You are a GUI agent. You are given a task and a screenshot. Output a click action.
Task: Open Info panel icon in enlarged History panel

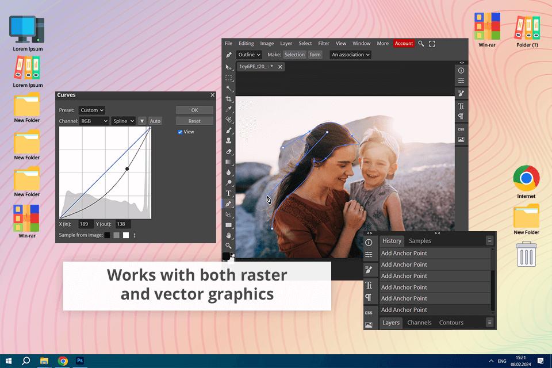[x=369, y=243]
